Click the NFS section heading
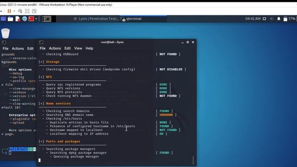Viewport: 297px width, 167px height. (x=49, y=77)
